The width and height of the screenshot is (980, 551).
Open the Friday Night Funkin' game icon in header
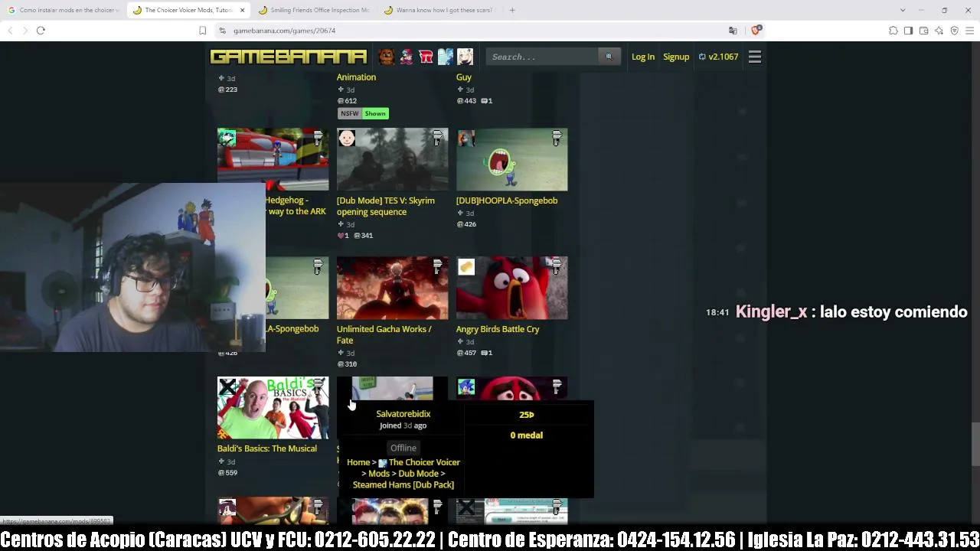point(407,57)
